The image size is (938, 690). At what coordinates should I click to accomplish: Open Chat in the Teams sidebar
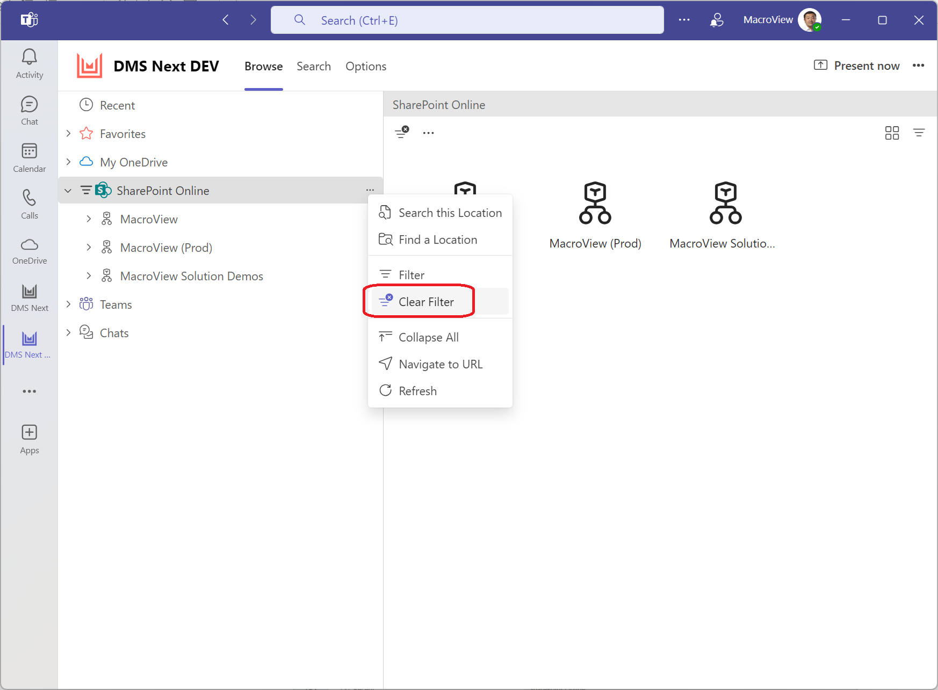30,111
